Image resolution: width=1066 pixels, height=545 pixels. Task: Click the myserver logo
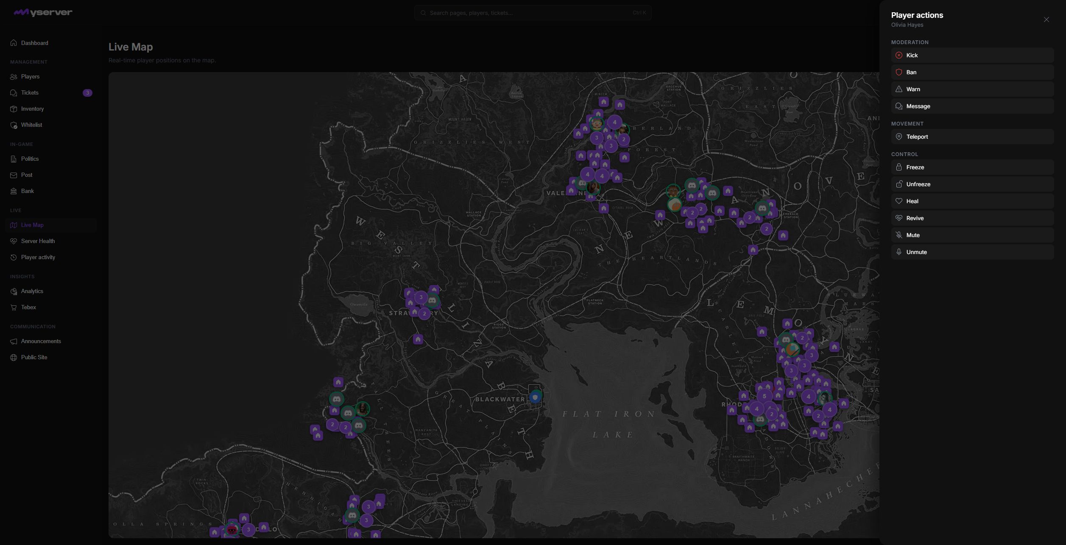pyautogui.click(x=43, y=12)
